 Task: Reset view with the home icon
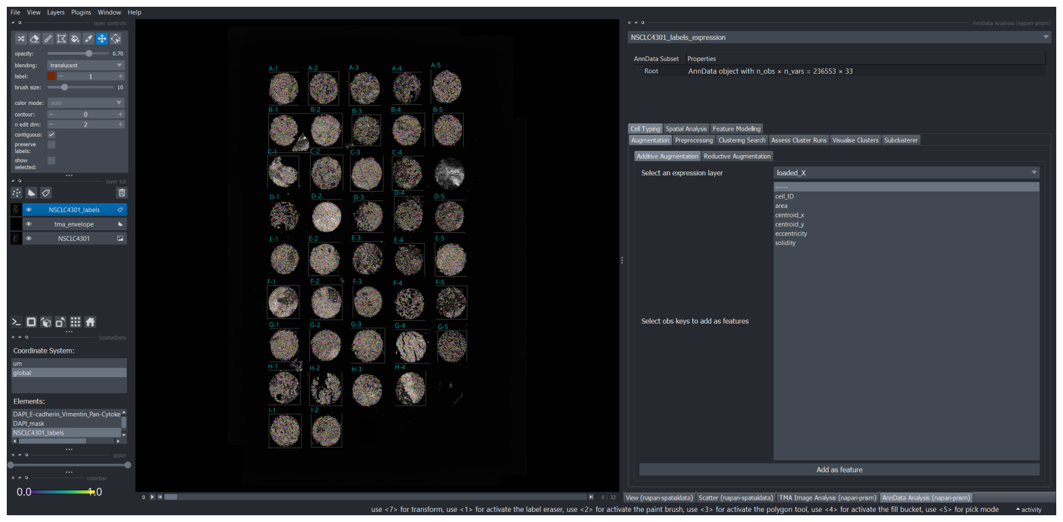90,322
